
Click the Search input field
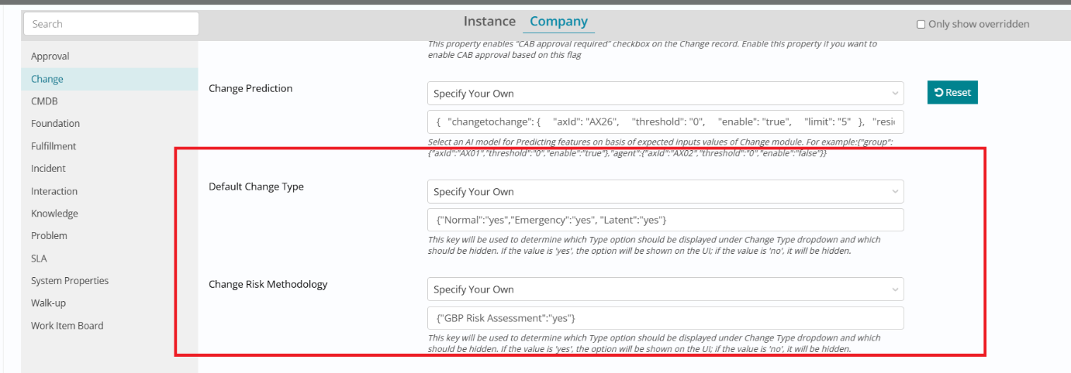[111, 24]
